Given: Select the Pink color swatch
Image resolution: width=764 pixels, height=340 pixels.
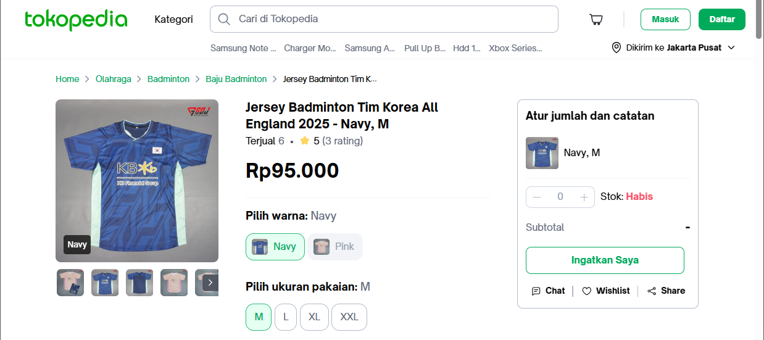Looking at the screenshot, I should (x=335, y=247).
